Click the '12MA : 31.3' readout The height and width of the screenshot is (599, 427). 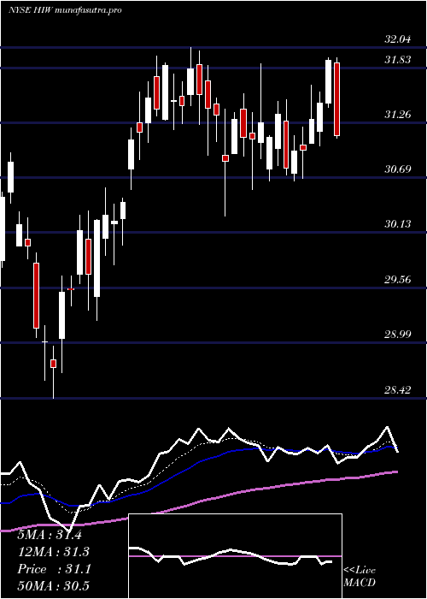click(x=53, y=552)
